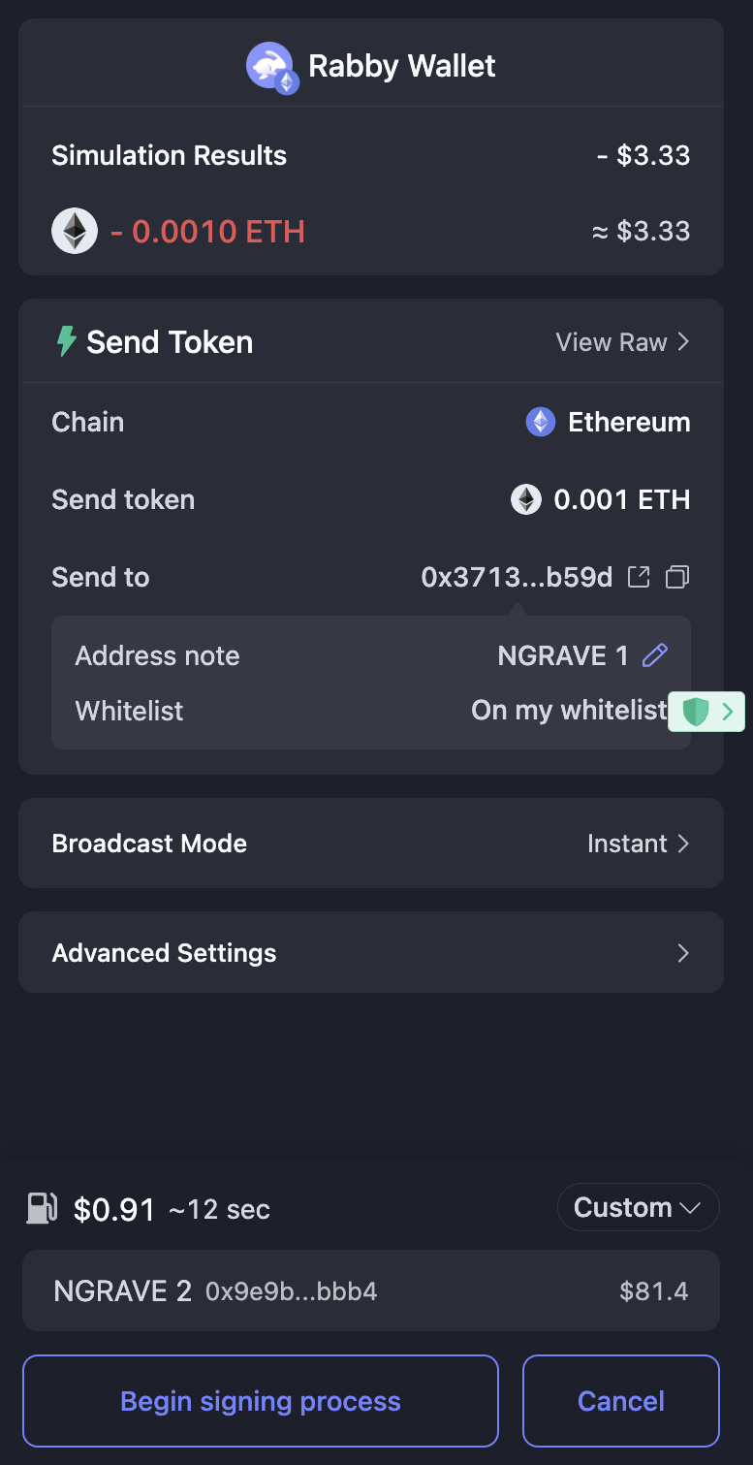Viewport: 753px width, 1465px height.
Task: Open View Raw transaction data
Action: coord(622,342)
